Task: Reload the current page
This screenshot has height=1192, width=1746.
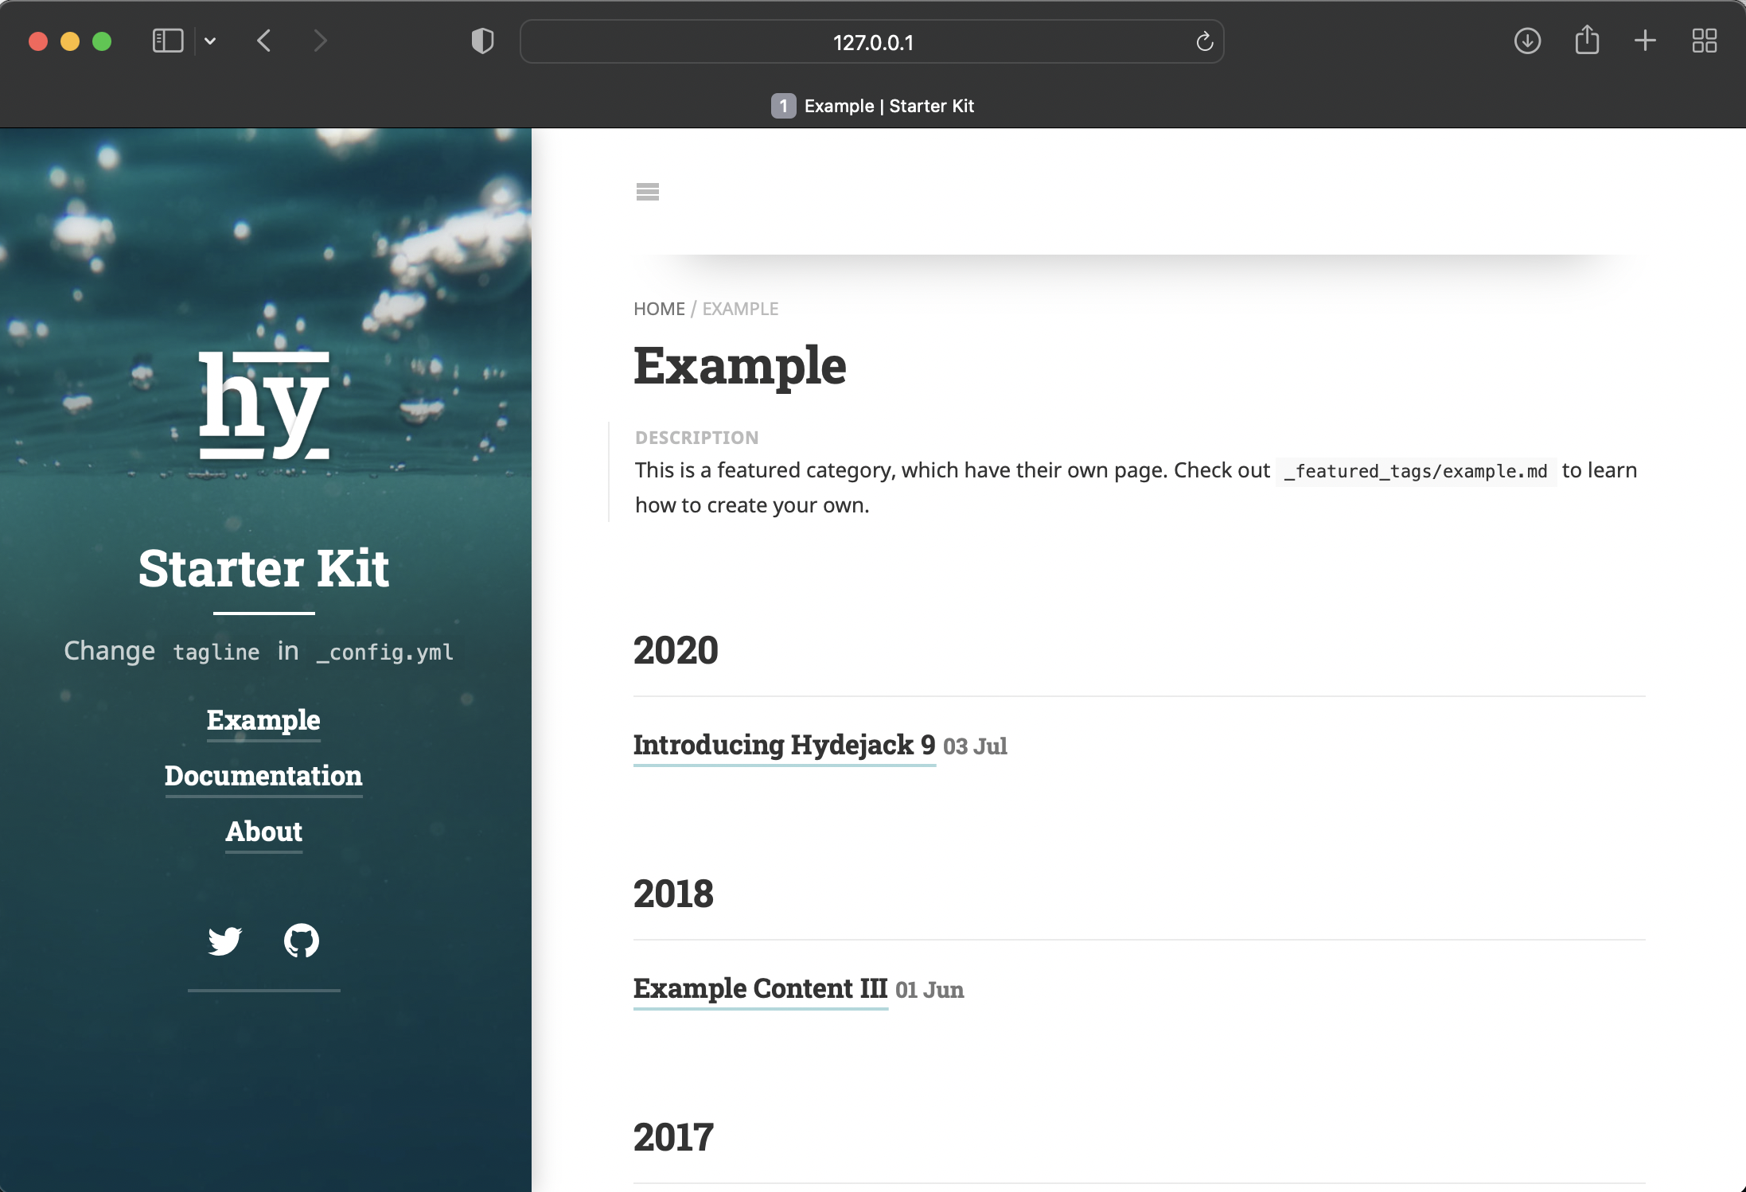Action: [x=1204, y=41]
